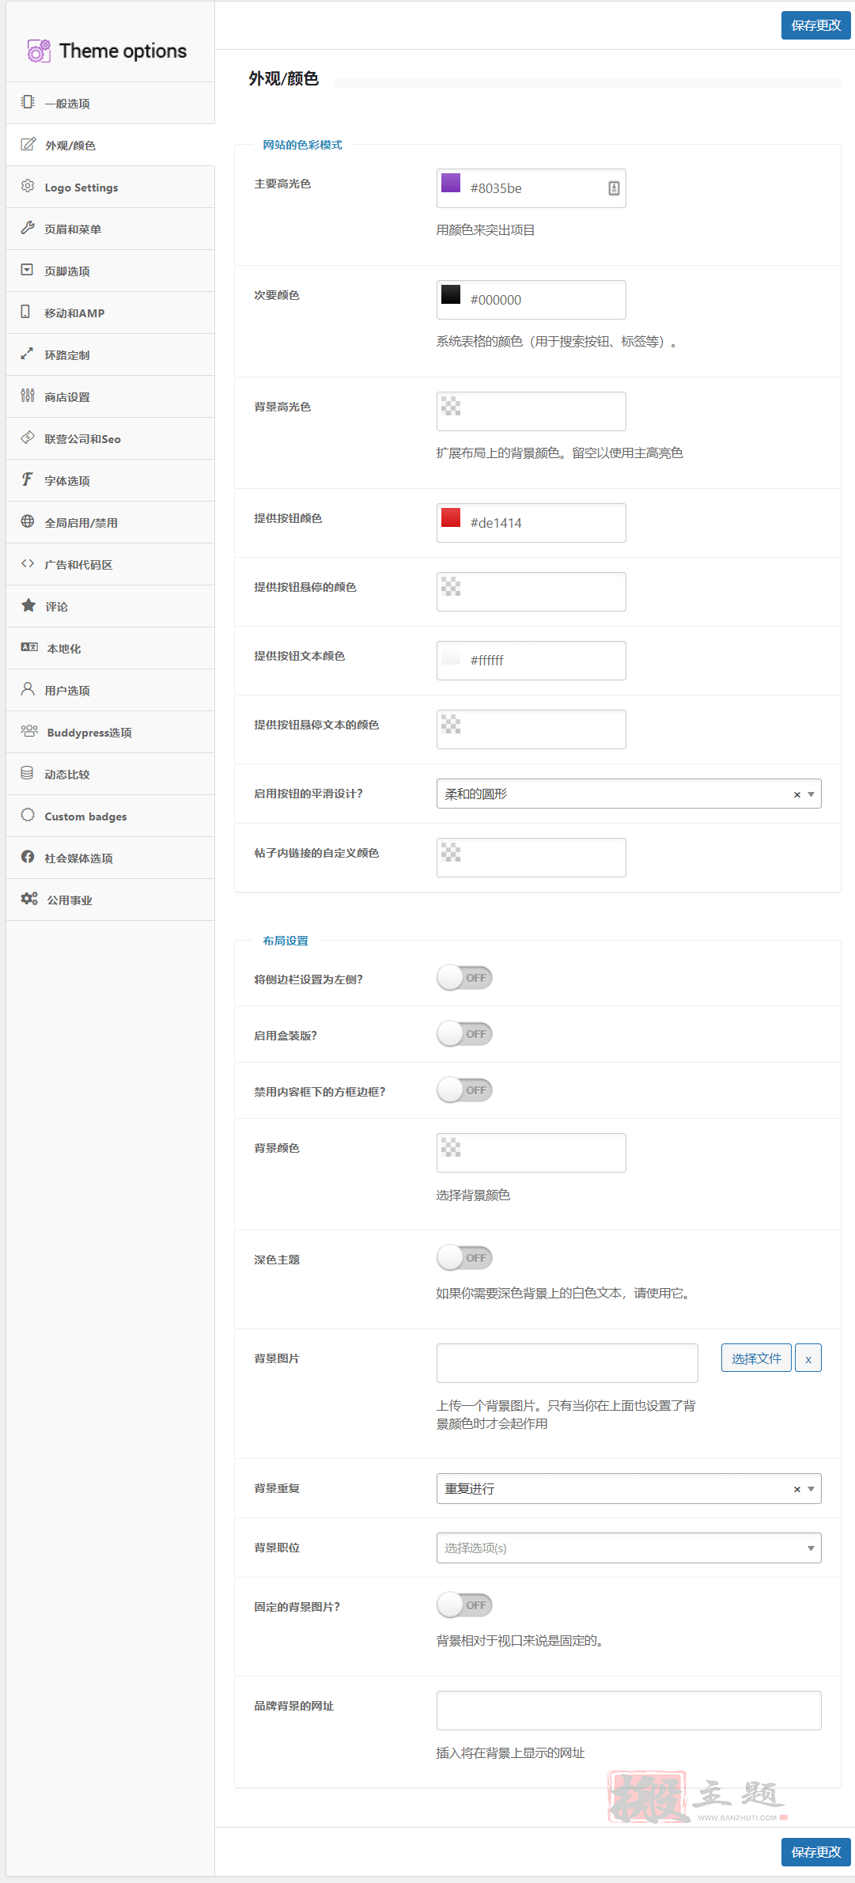Click the black 次要颜色 swatch

(451, 294)
